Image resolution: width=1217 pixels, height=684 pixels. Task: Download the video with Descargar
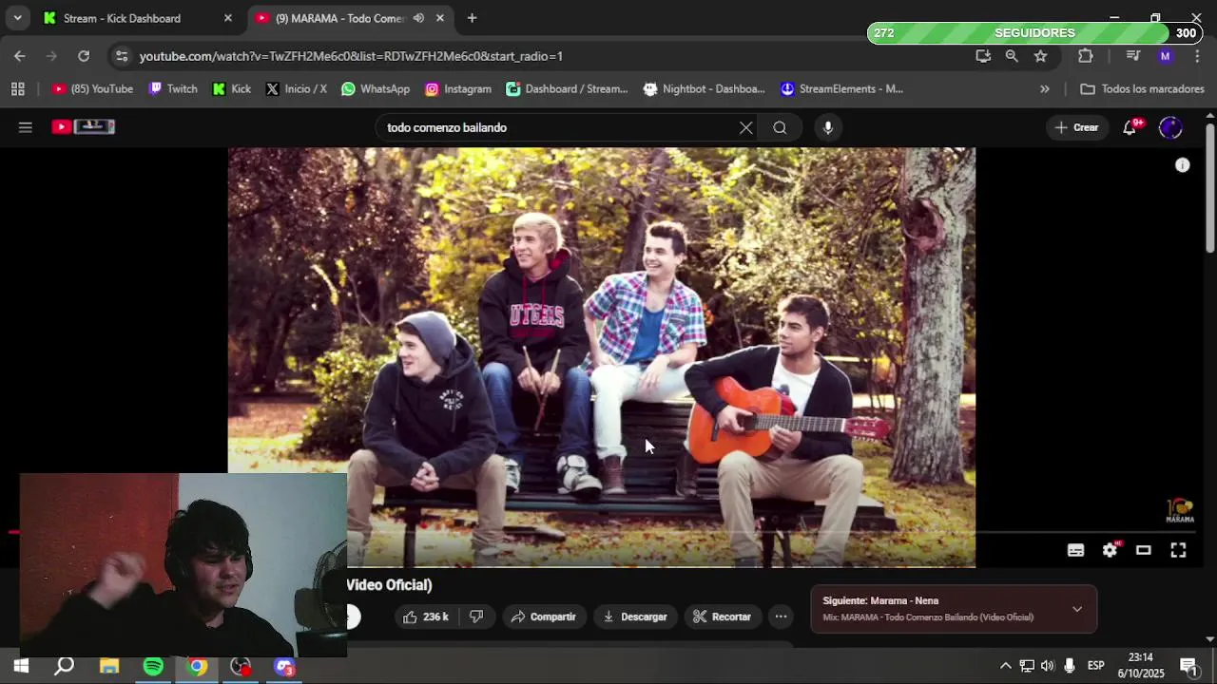[635, 617]
